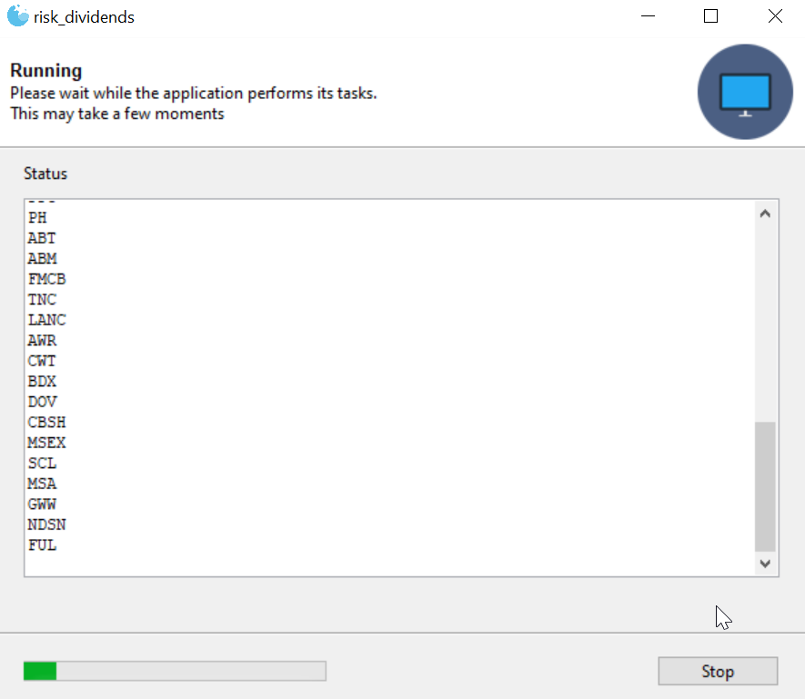Screen dimensions: 805x699
Task: Close the risk_dividends window
Action: [775, 16]
